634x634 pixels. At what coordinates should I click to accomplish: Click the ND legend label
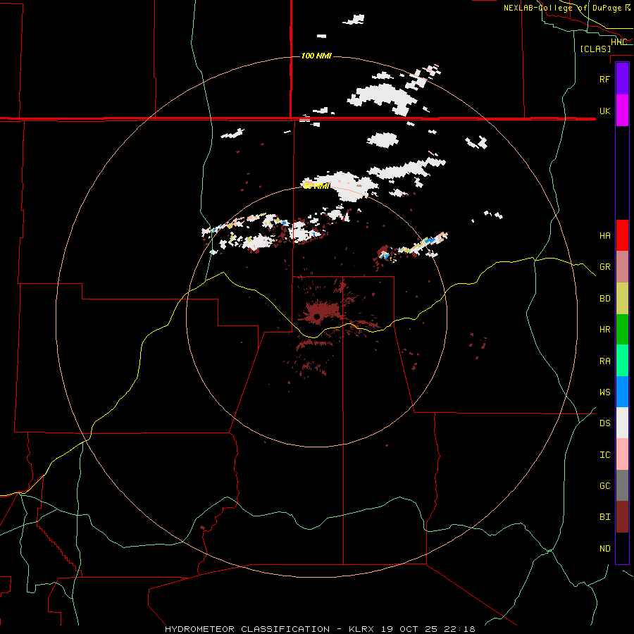[x=604, y=549]
